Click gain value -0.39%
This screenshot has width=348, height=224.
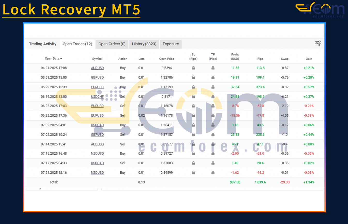309,115
